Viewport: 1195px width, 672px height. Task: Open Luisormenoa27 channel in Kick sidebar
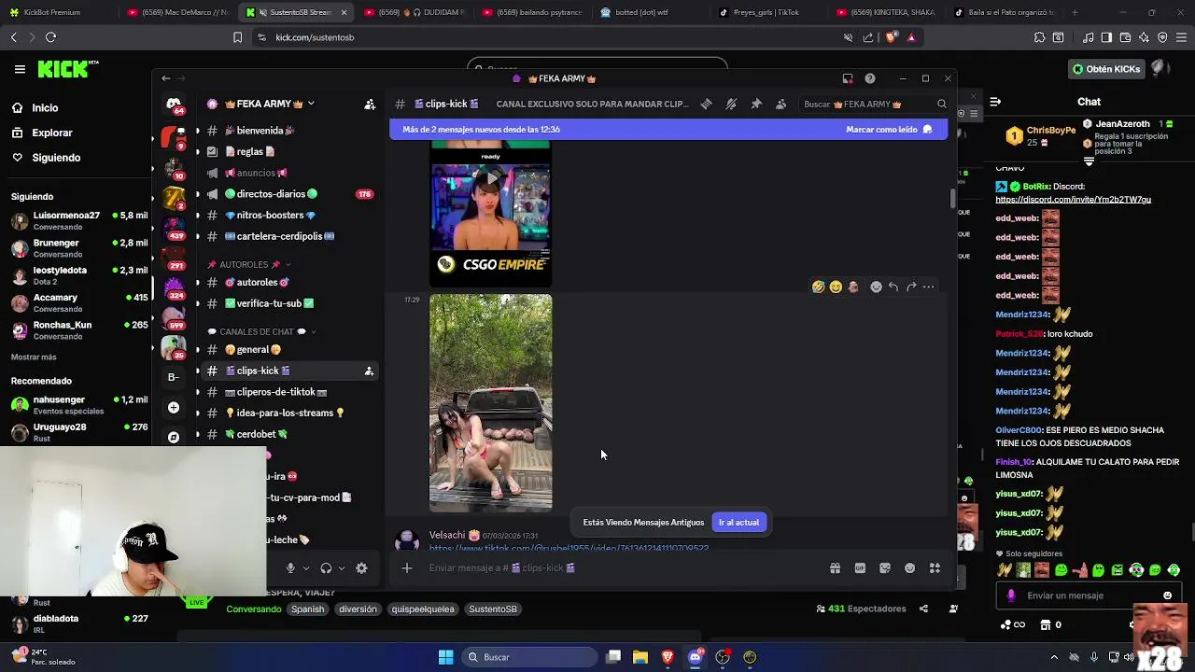click(78, 220)
